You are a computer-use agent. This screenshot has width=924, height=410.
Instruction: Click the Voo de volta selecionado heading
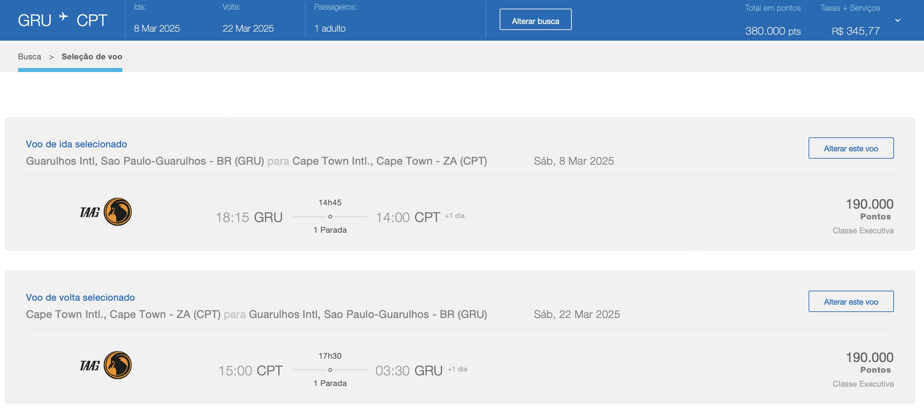tap(80, 297)
